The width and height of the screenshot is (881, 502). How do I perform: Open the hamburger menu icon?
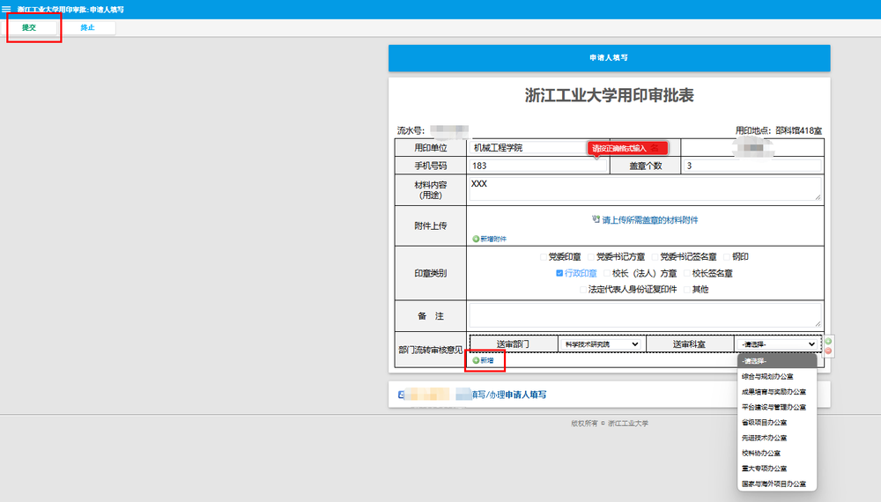tap(7, 8)
